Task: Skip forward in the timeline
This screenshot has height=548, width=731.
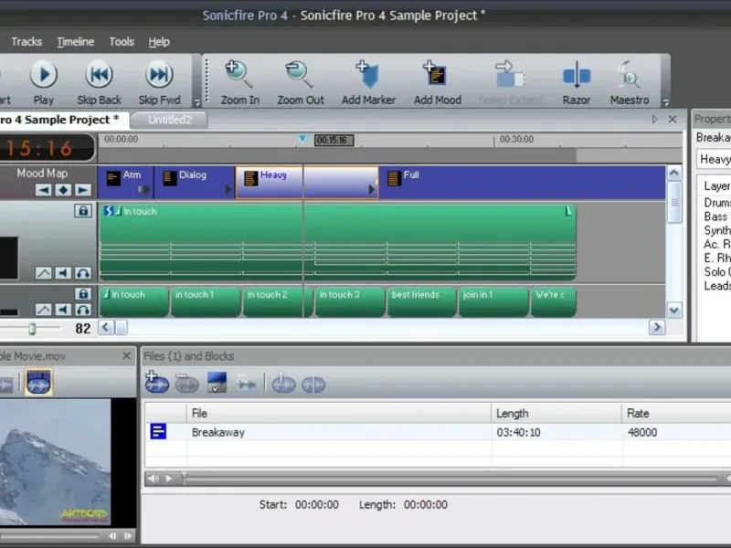Action: pyautogui.click(x=159, y=77)
